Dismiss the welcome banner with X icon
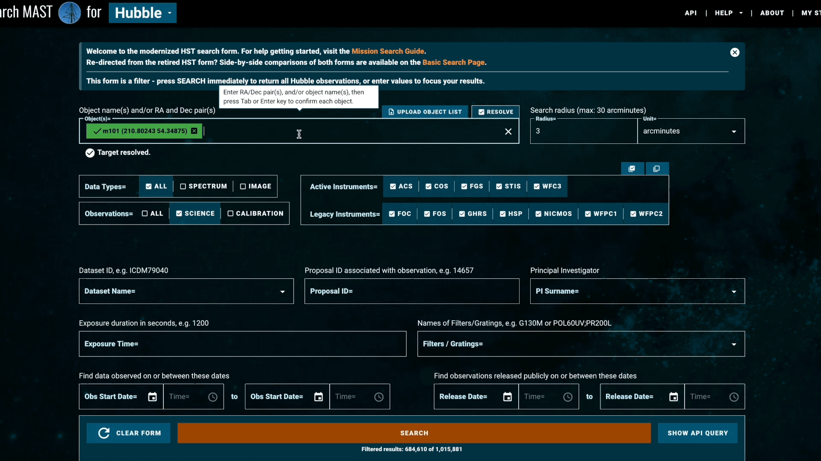This screenshot has height=461, width=821. tap(735, 53)
